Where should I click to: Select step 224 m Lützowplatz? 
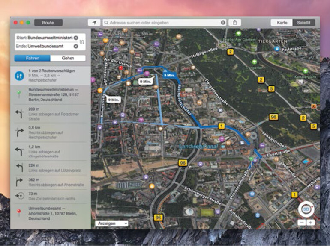(51, 168)
